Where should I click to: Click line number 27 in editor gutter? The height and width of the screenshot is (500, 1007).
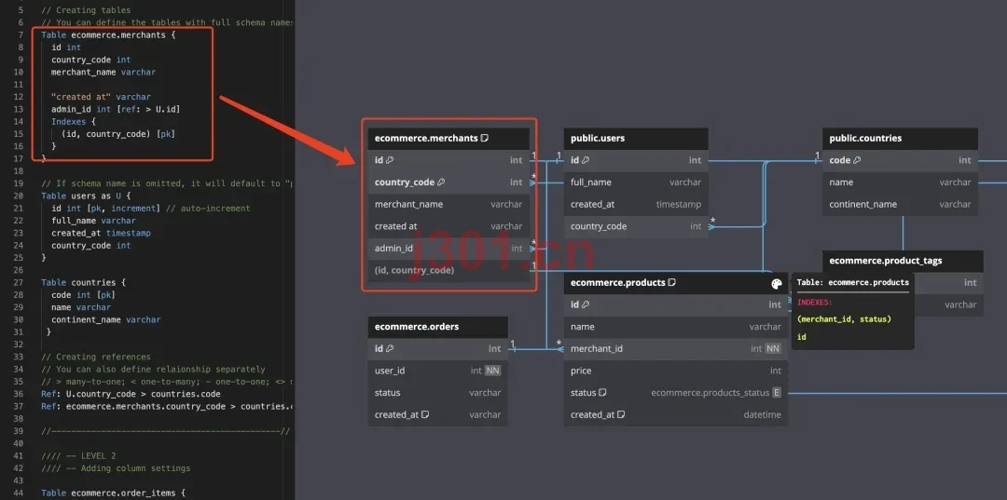(18, 282)
